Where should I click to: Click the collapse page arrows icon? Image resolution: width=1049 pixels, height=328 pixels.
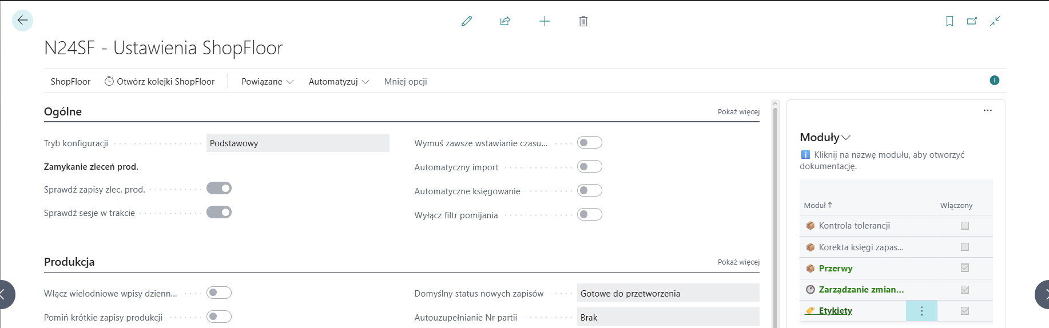995,21
